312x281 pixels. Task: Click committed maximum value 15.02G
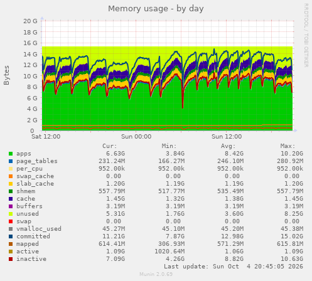click(292, 236)
